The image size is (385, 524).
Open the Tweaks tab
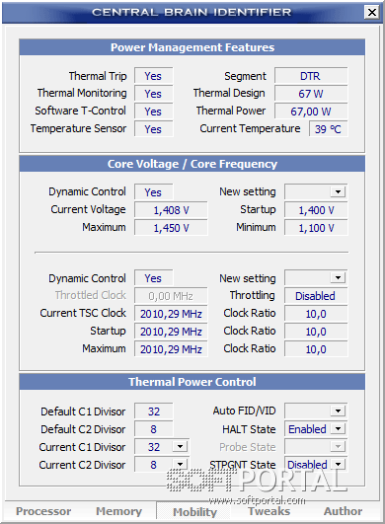tap(269, 511)
